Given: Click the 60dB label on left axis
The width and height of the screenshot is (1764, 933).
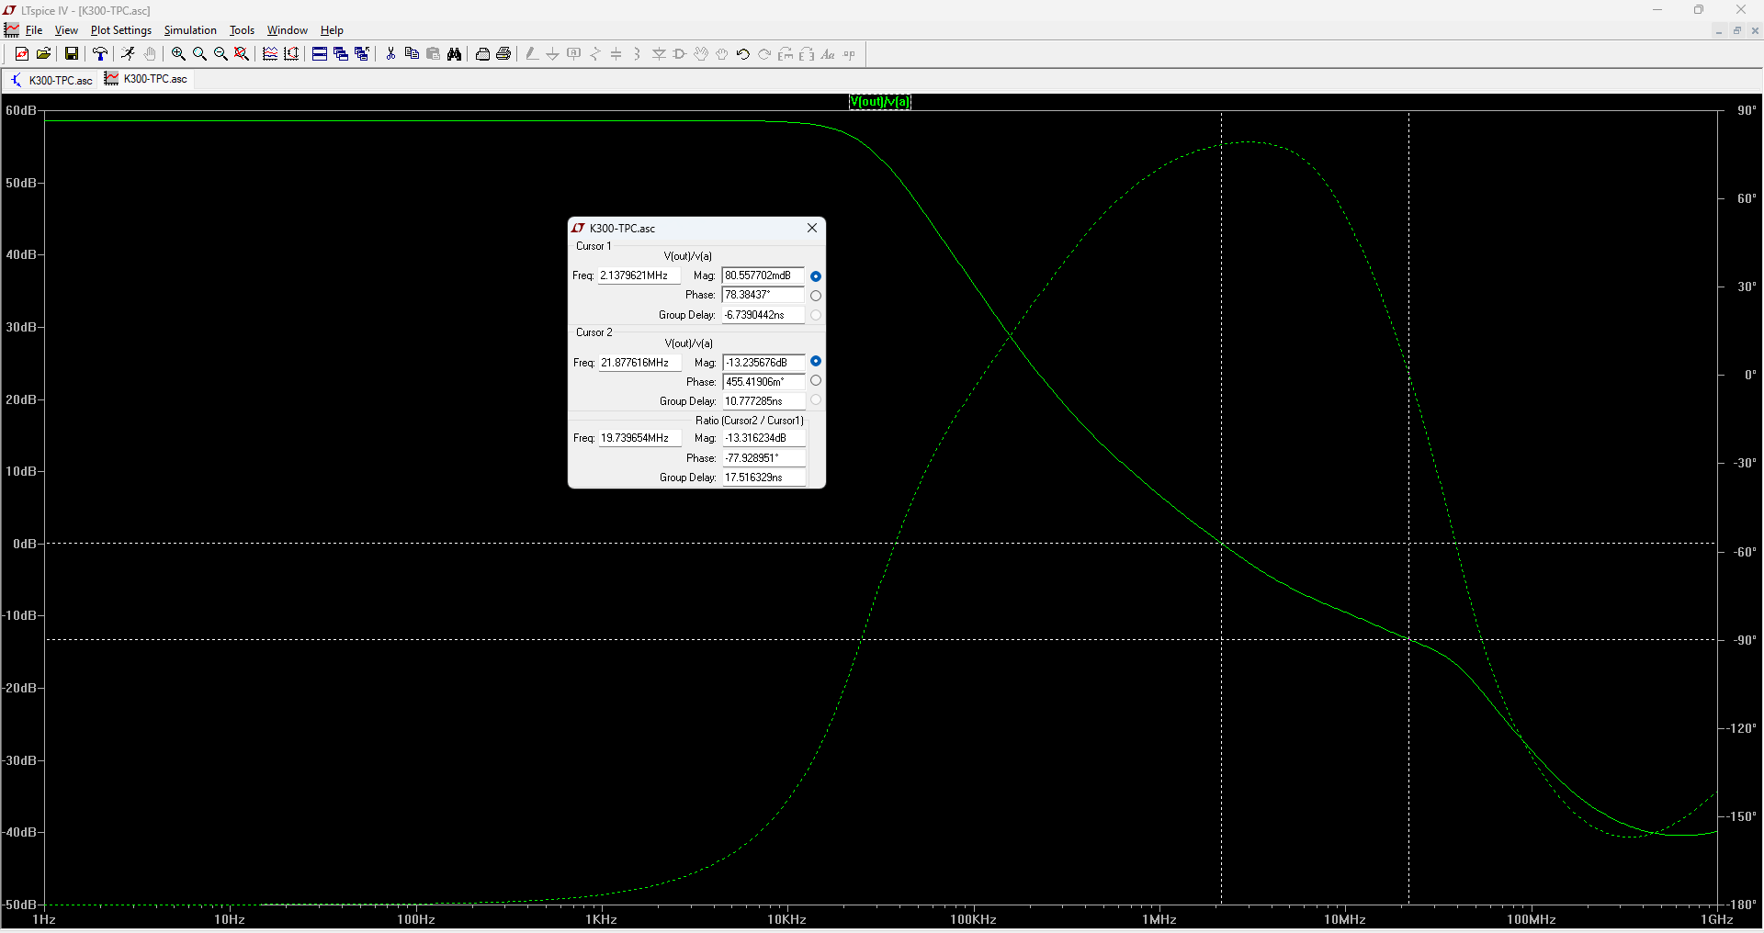Looking at the screenshot, I should click(21, 110).
